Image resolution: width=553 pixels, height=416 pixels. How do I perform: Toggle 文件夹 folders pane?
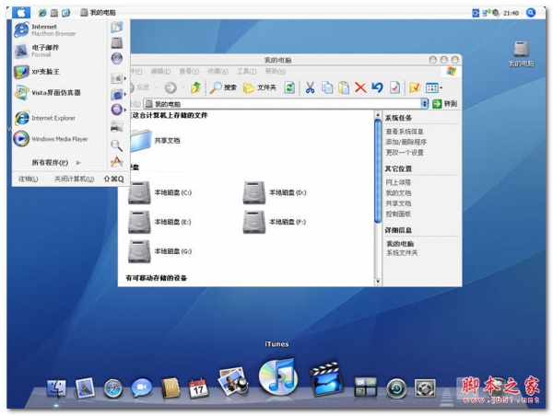coord(260,87)
